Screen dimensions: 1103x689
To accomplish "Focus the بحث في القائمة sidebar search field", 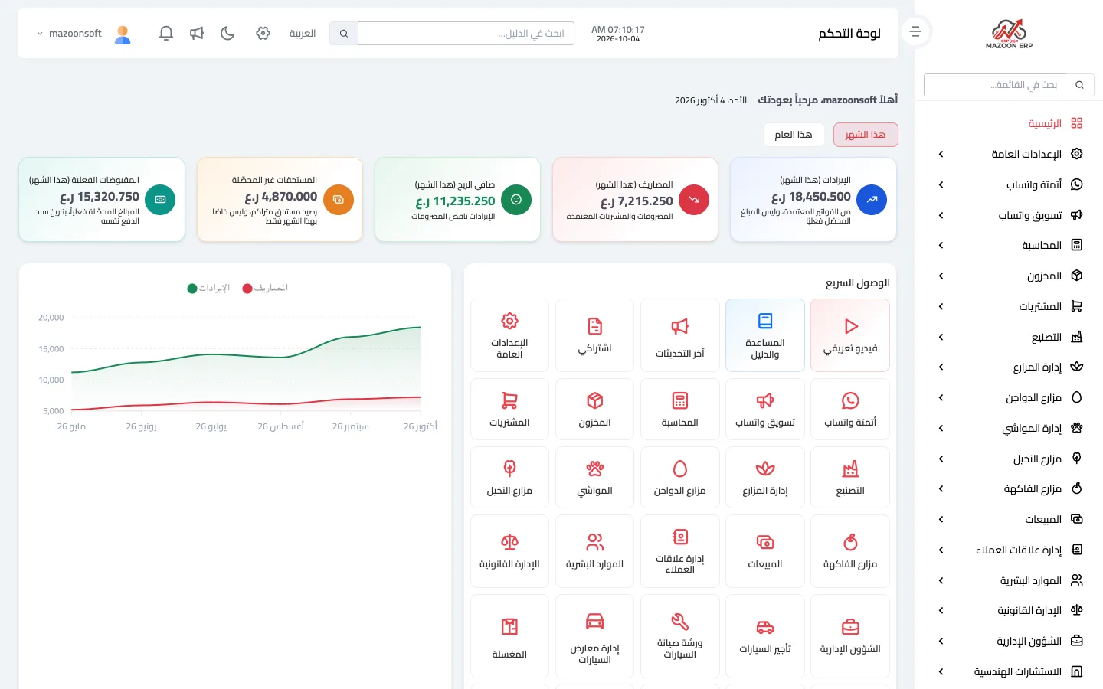I will click(996, 85).
